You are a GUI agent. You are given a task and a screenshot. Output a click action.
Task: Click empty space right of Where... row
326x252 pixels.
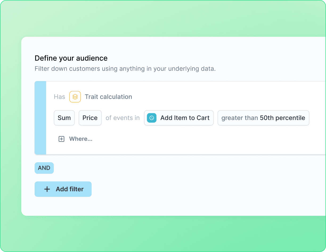(200, 139)
